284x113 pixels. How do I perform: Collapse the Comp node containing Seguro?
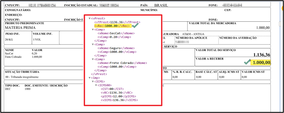[x=93, y=44]
